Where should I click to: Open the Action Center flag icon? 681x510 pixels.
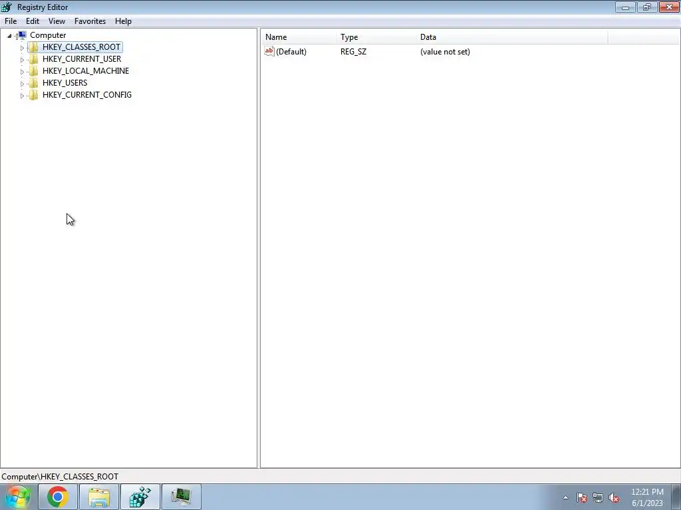pos(582,498)
